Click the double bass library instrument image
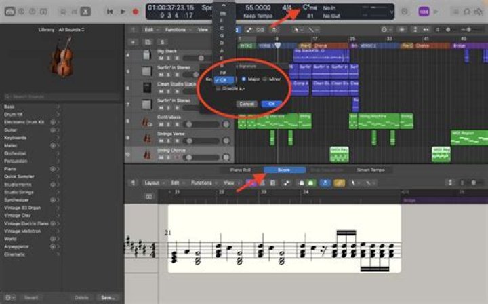The image size is (488, 304). pos(62,57)
